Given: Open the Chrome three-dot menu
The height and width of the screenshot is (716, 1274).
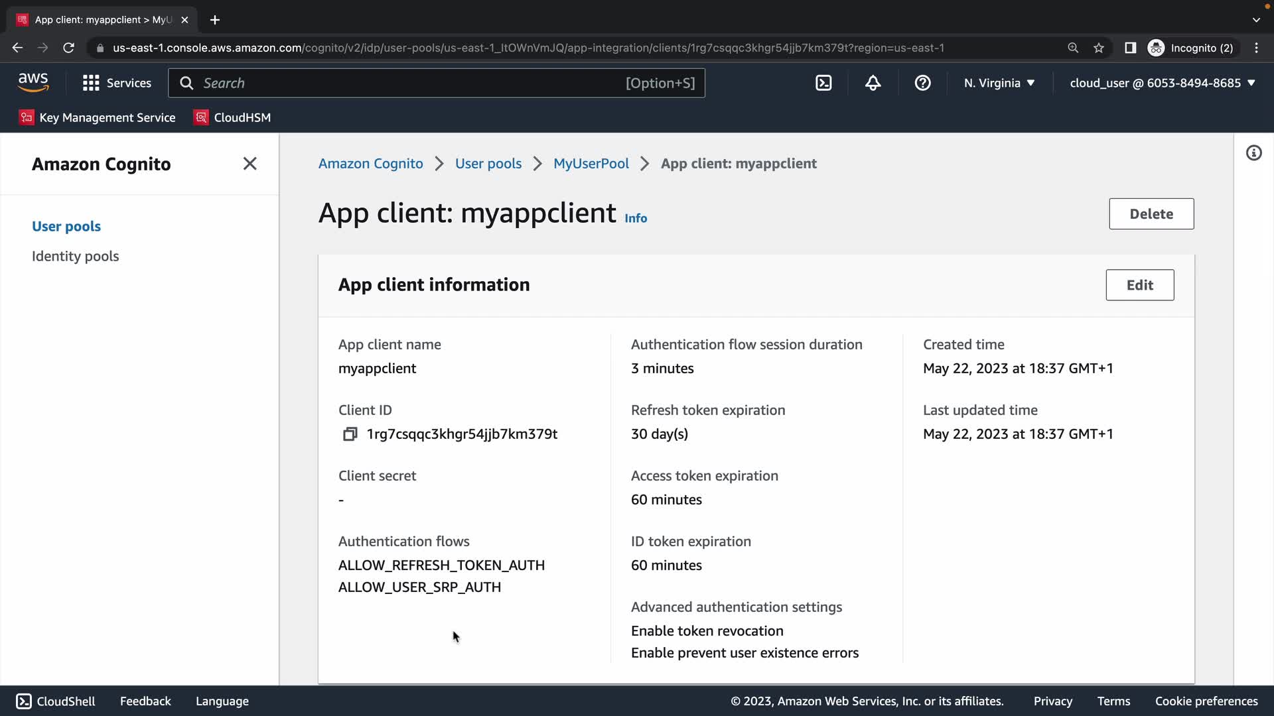Looking at the screenshot, I should point(1256,48).
